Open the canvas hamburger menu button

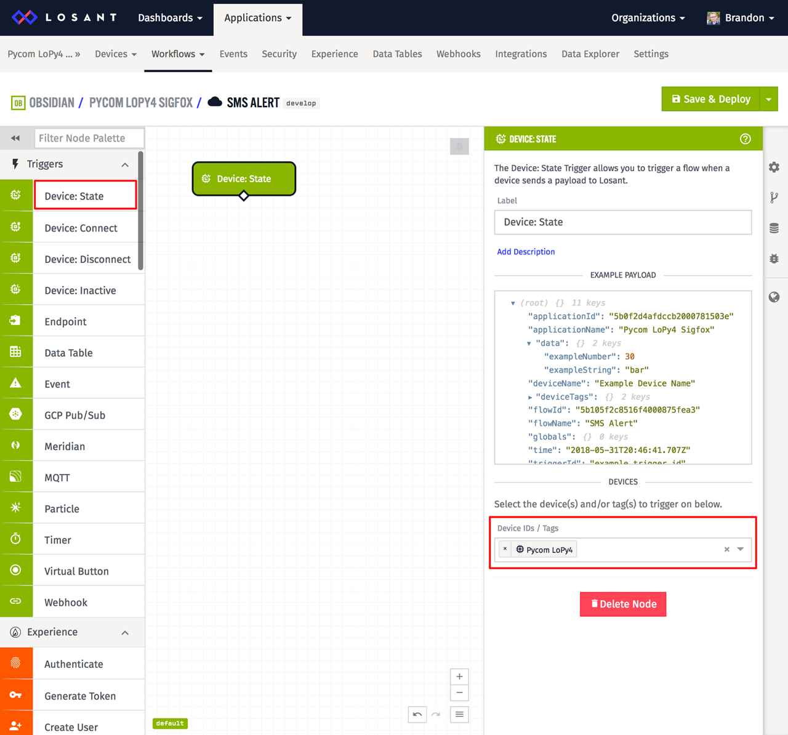tap(459, 714)
